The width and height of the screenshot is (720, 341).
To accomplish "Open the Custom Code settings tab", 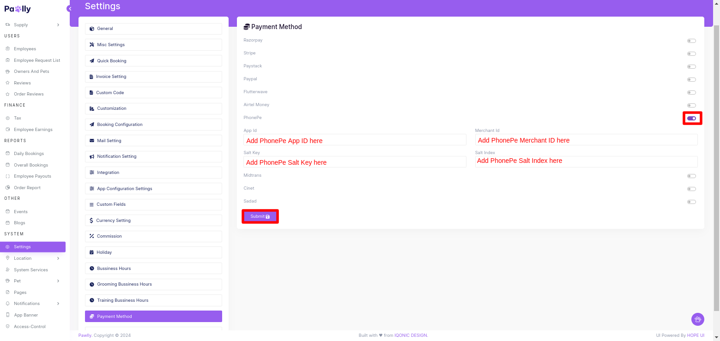I will [153, 93].
